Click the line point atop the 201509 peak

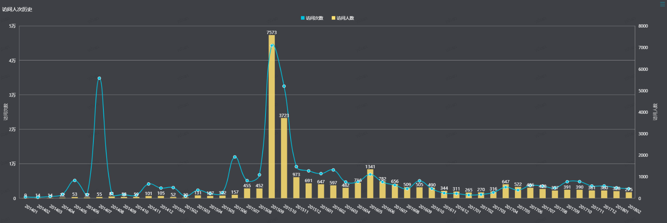(x=272, y=46)
